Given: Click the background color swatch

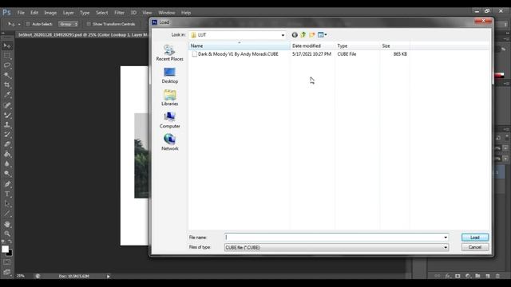Looking at the screenshot, I should click(10, 254).
